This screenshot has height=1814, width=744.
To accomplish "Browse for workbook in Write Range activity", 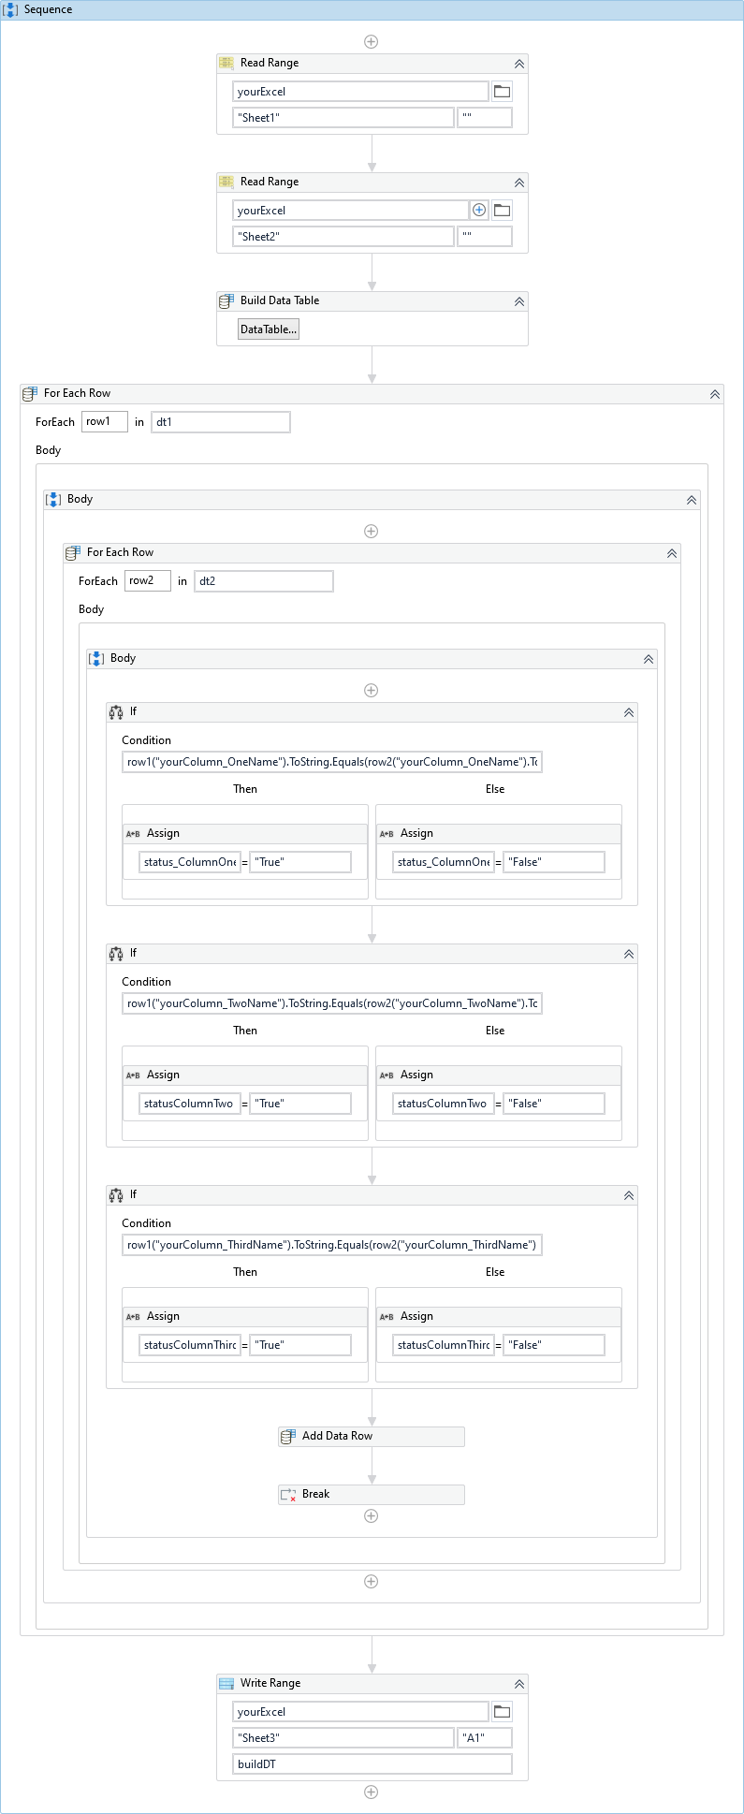I will click(x=503, y=1712).
